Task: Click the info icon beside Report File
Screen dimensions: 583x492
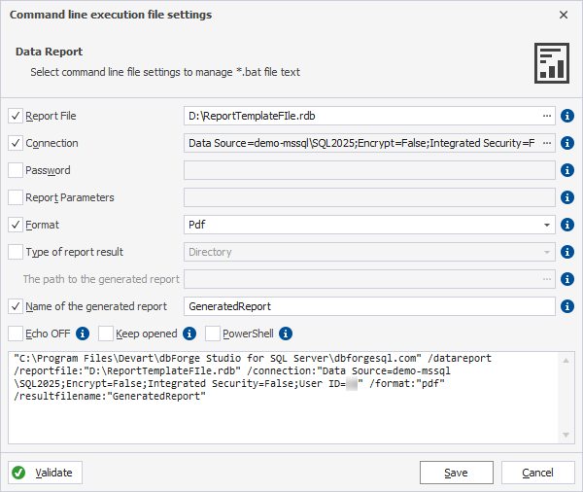Action: click(x=567, y=116)
